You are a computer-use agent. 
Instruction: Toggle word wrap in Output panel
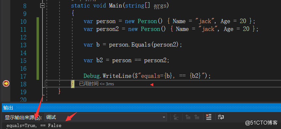(221, 117)
